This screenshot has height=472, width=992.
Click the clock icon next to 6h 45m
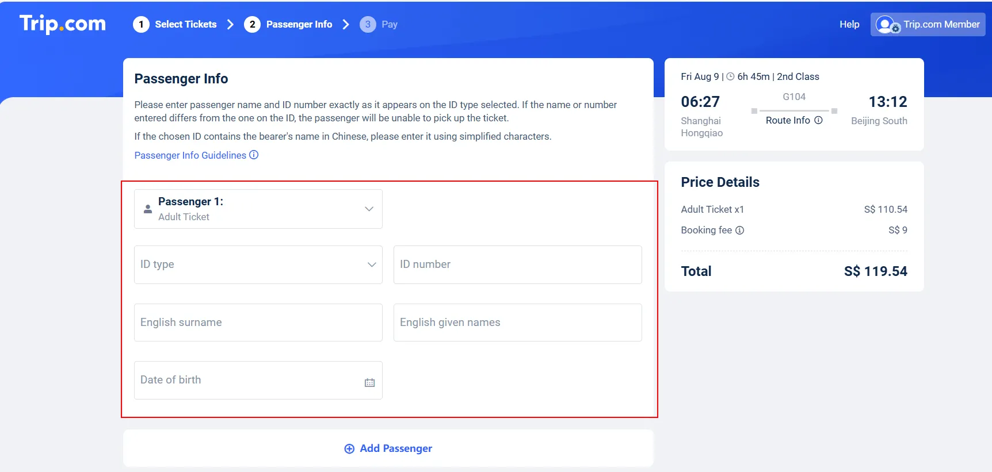[x=730, y=76]
